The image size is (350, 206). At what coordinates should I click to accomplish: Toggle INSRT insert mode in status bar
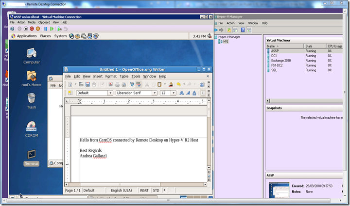click(144, 190)
